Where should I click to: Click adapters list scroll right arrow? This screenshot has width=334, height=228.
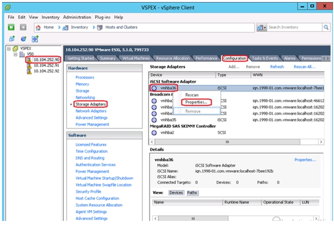pos(321,142)
